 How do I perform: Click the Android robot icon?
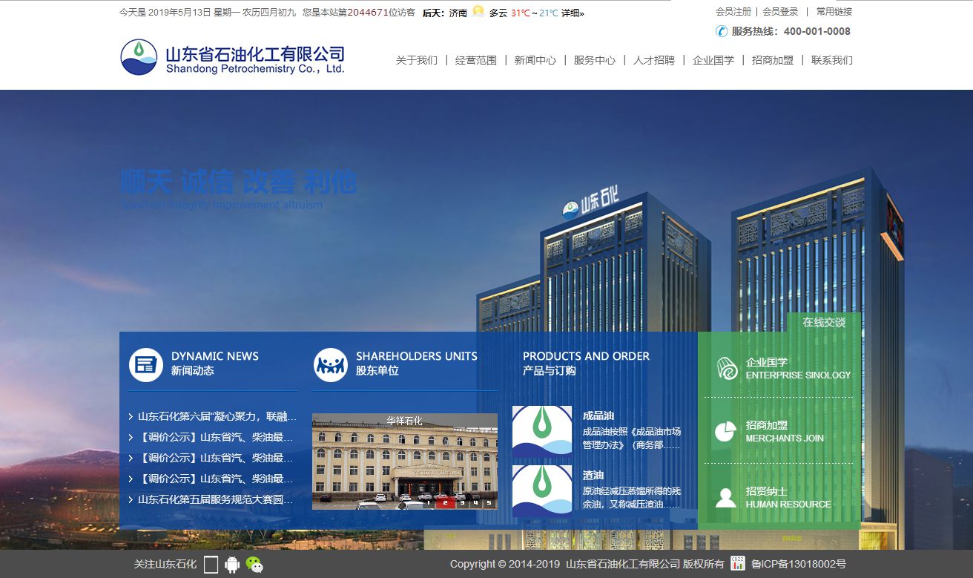pos(232,565)
